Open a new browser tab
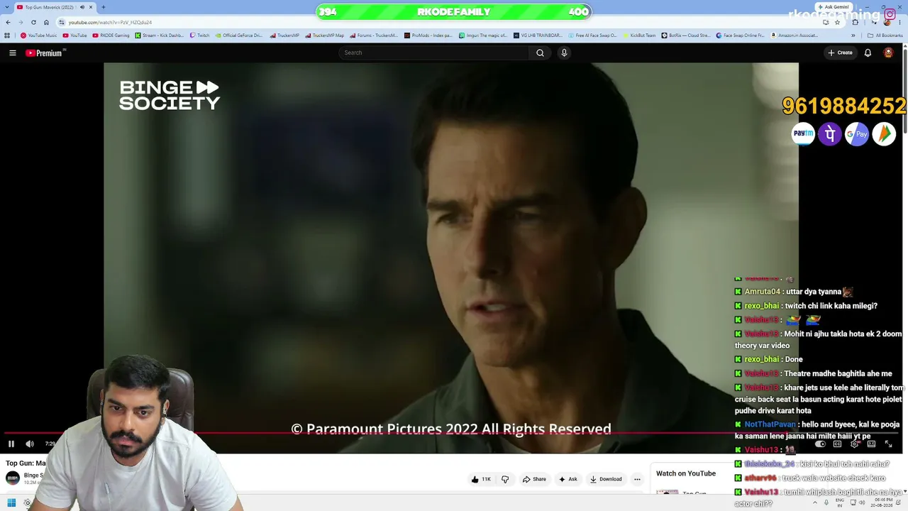This screenshot has width=908, height=511. 104,7
